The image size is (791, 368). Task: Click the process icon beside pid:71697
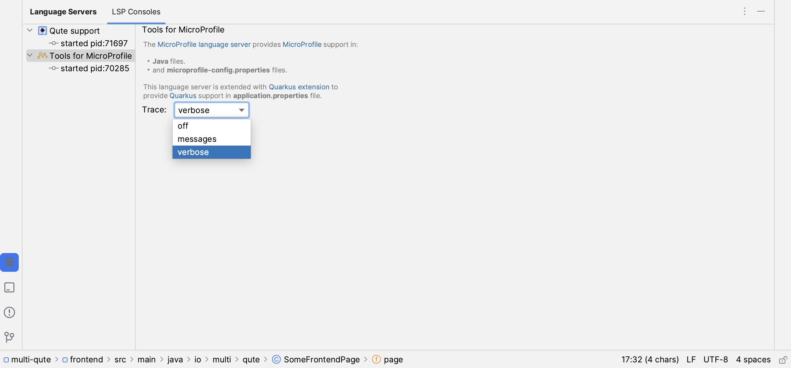[54, 43]
